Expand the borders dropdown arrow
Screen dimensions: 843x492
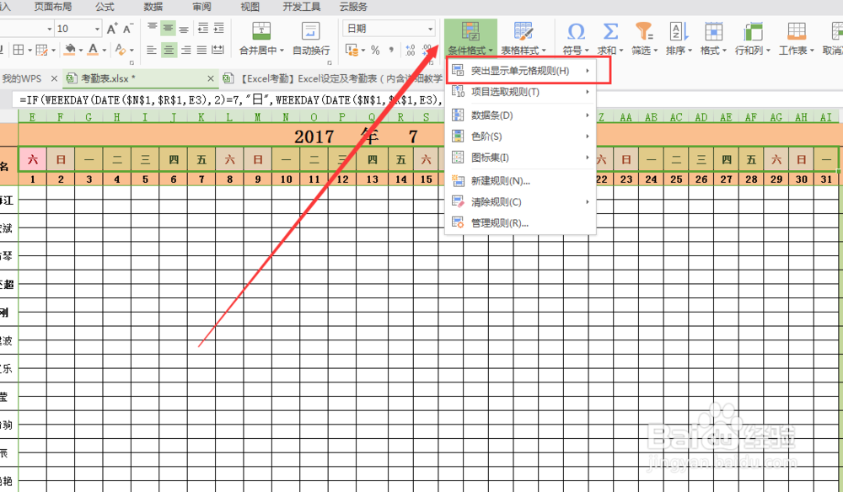[x=30, y=51]
